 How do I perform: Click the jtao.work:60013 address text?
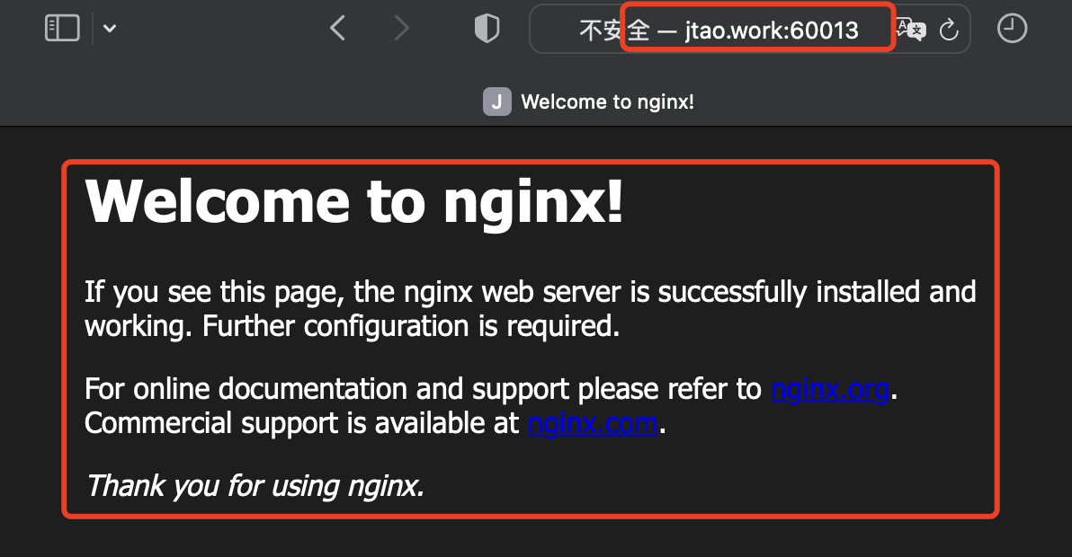[x=772, y=31]
